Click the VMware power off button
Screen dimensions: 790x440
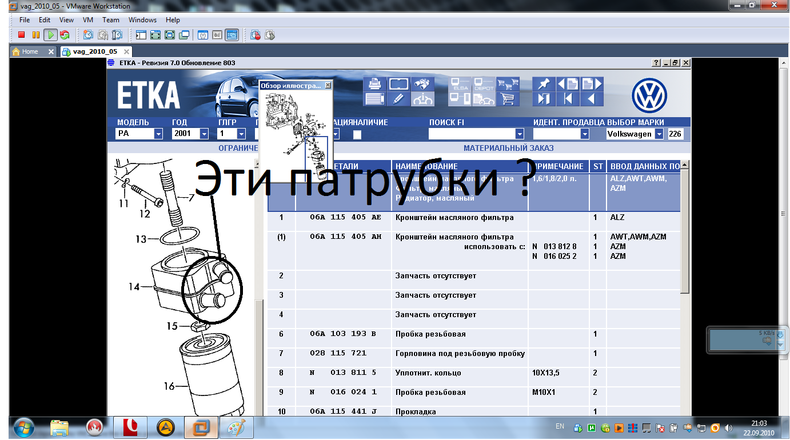(x=22, y=35)
